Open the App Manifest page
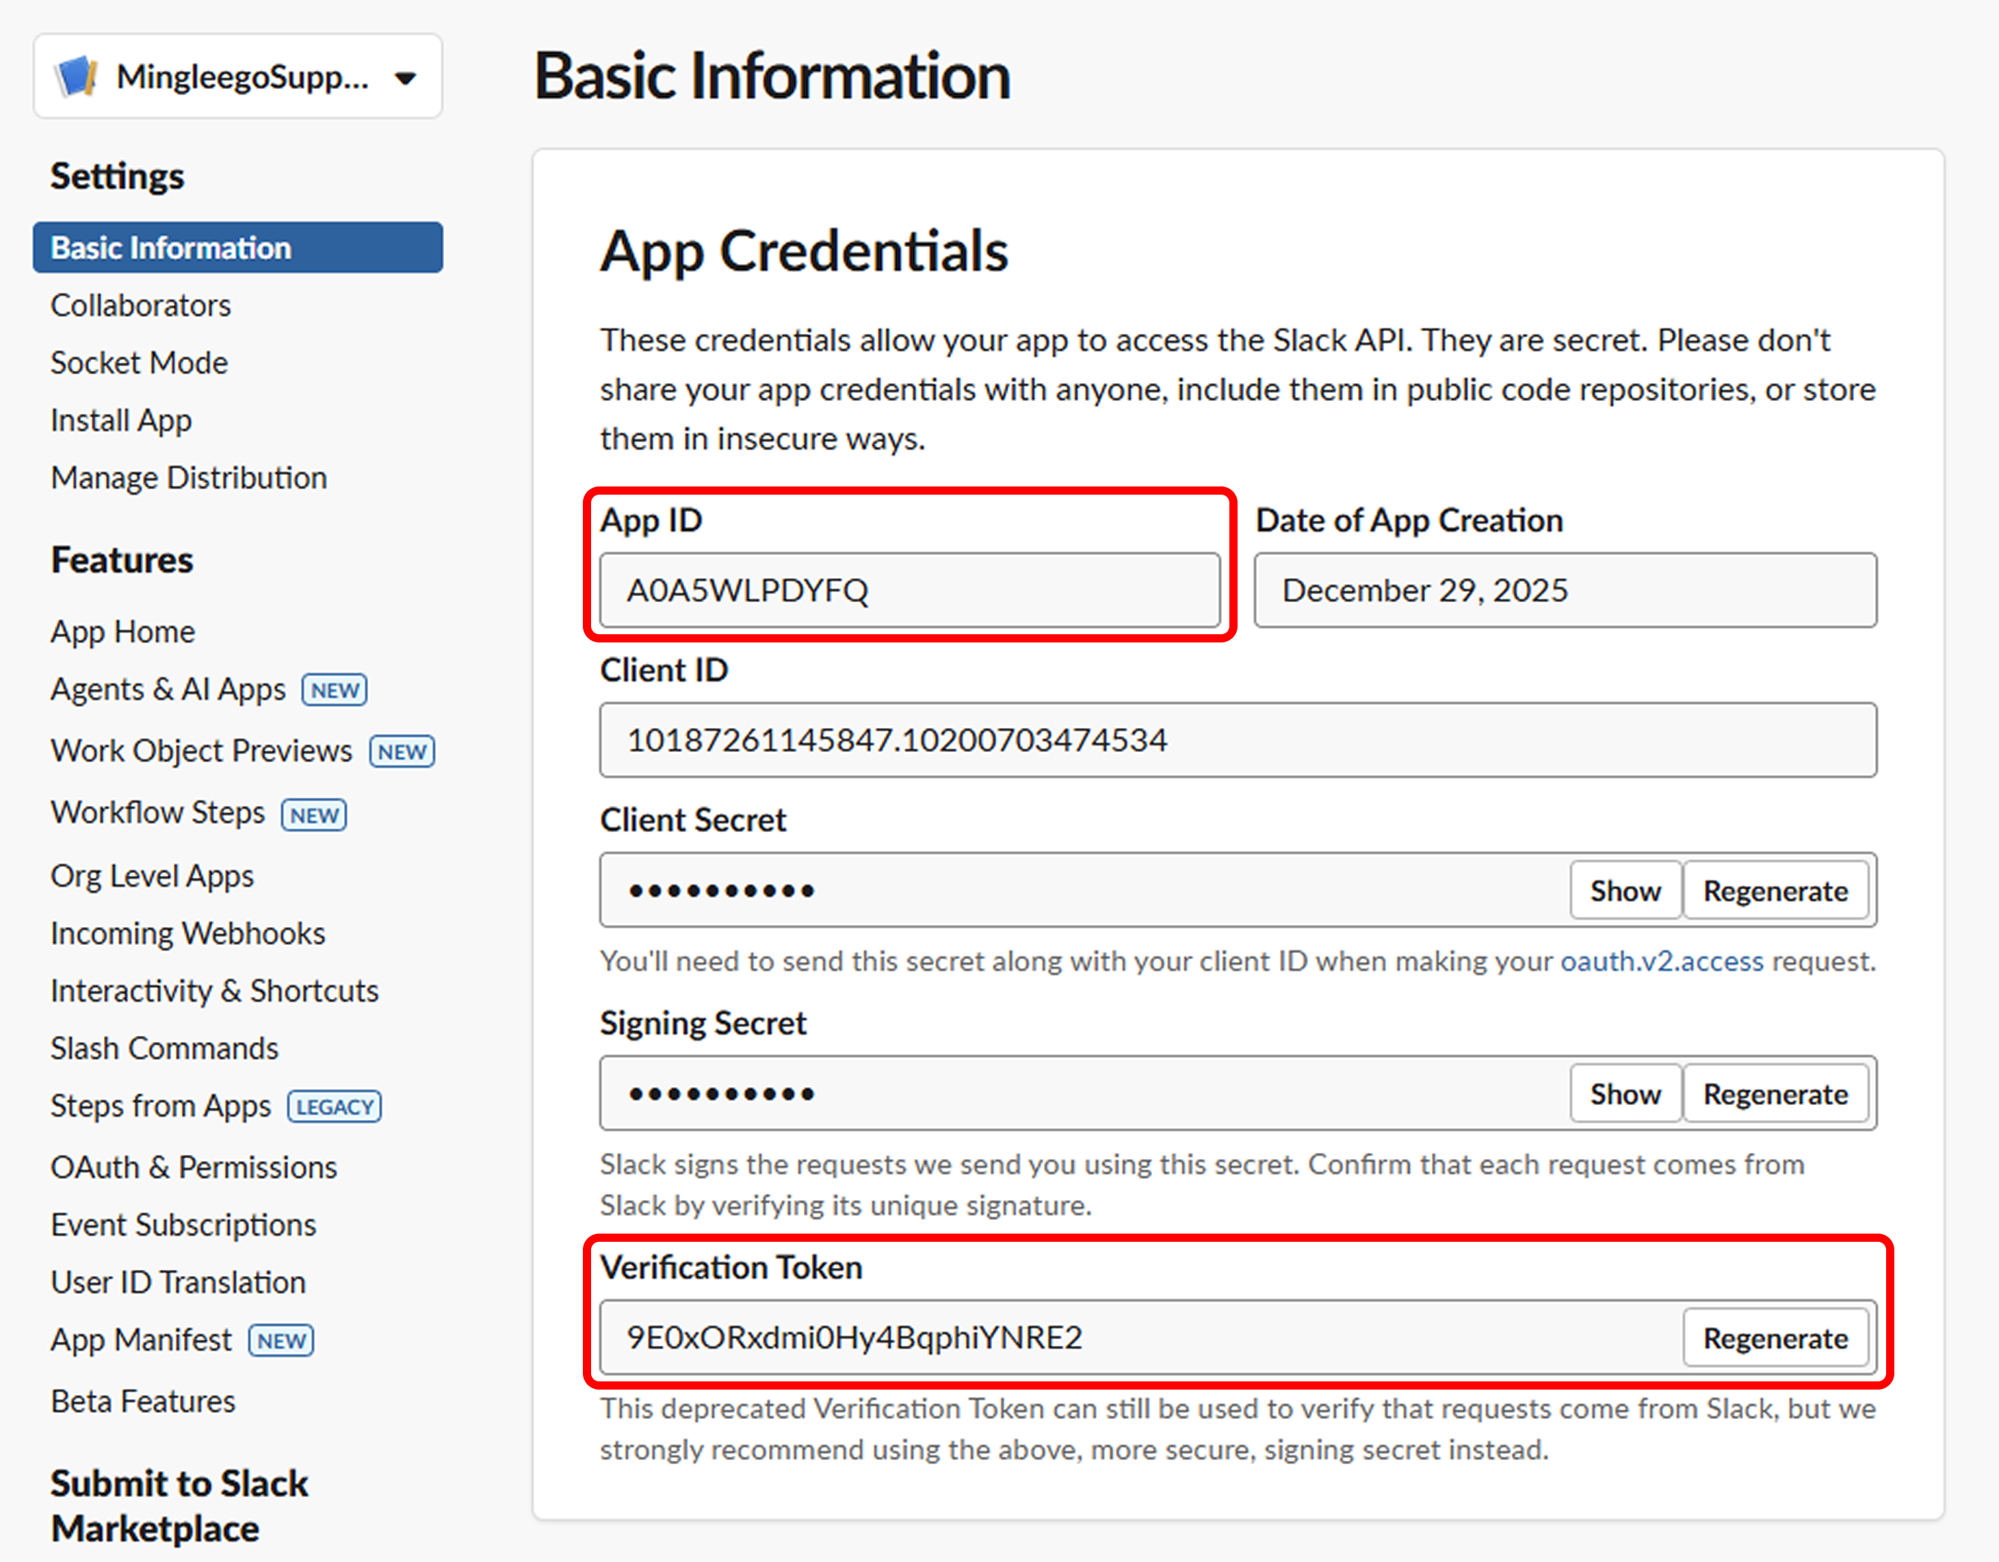1999x1562 pixels. (141, 1340)
